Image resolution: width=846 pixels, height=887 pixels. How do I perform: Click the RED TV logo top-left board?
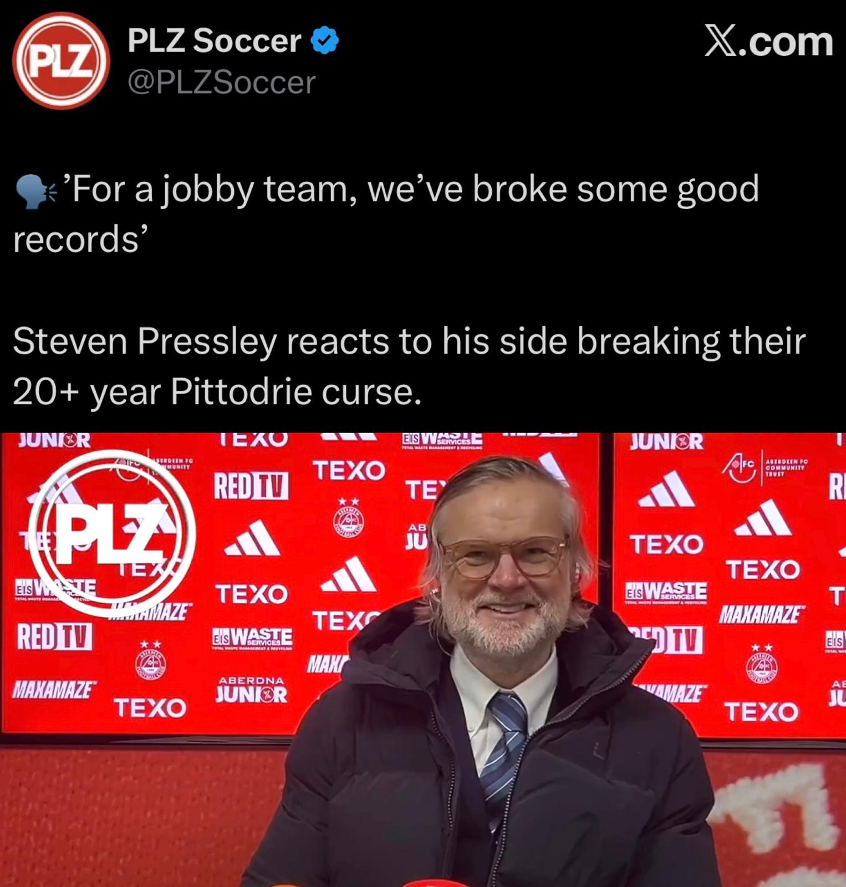[x=252, y=486]
